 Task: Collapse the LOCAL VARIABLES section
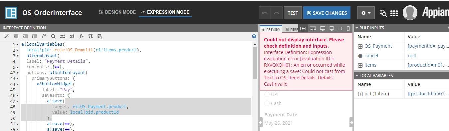click(357, 76)
